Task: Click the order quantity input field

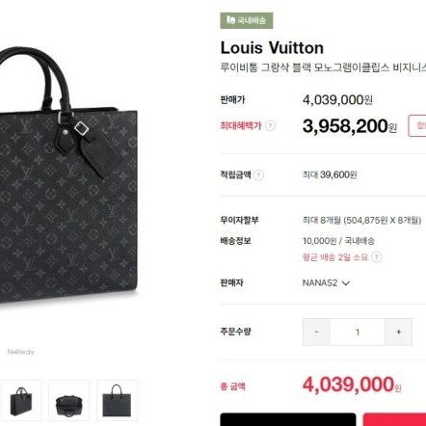Action: [x=358, y=332]
